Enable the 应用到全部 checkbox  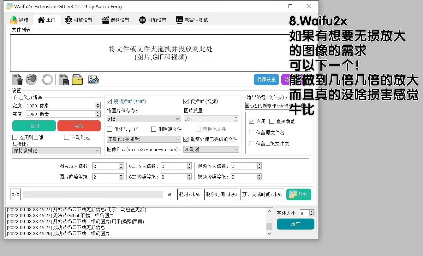15,137
